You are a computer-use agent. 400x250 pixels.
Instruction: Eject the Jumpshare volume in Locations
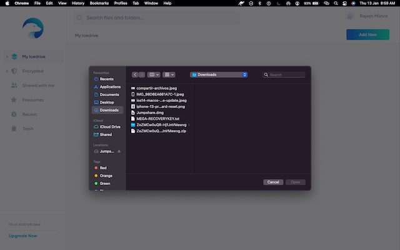(x=119, y=151)
